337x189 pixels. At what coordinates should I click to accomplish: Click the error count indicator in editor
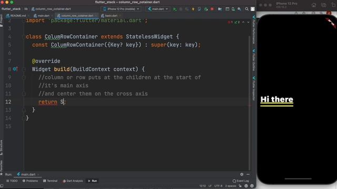point(230,22)
